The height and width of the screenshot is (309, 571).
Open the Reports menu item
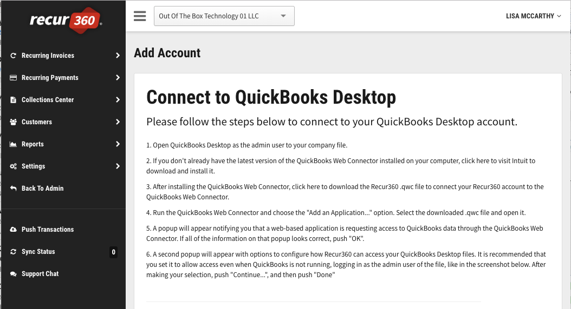coord(64,144)
